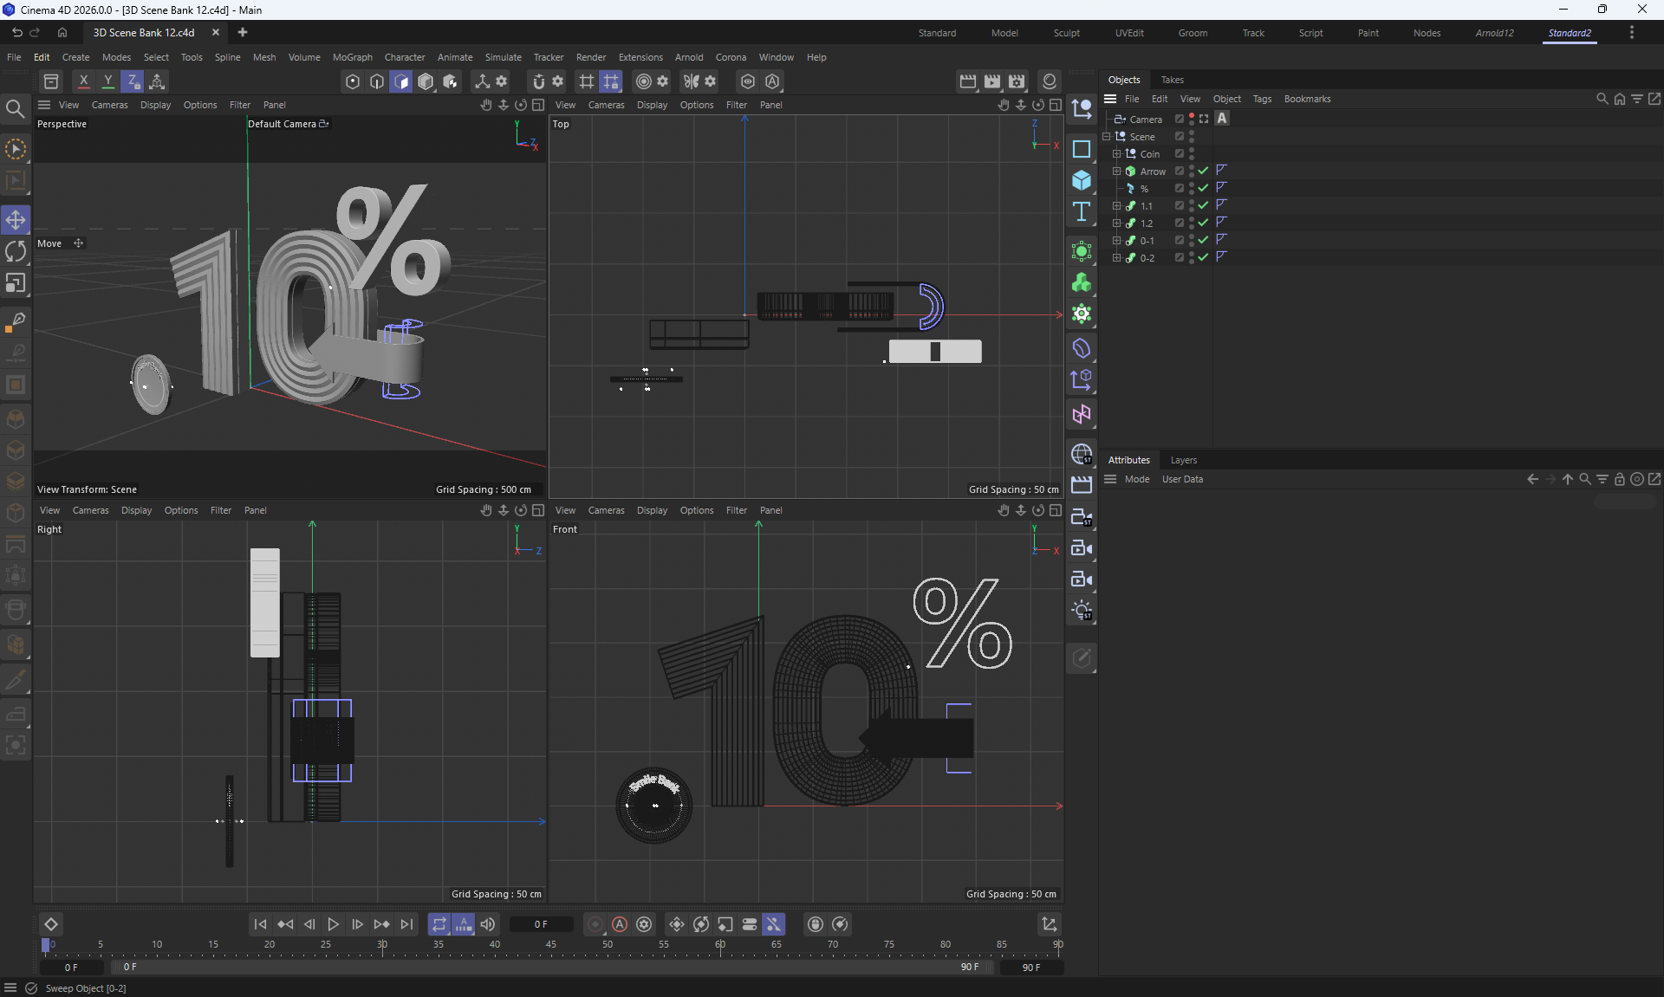Select the Rotate tool in left toolbar
This screenshot has width=1664, height=997.
(16, 251)
